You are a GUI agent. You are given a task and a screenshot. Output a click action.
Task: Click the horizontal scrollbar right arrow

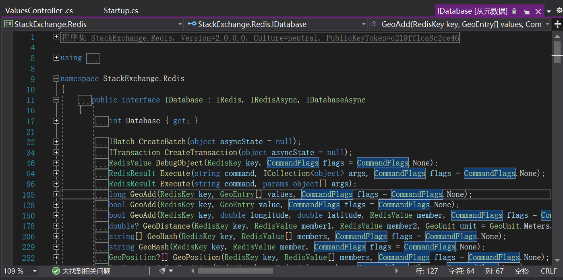[397, 271]
